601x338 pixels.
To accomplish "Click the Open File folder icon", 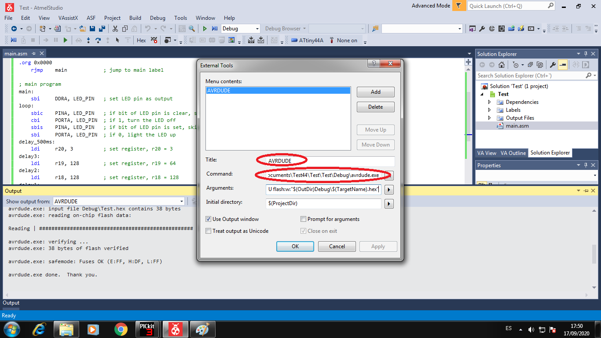I will pyautogui.click(x=82, y=29).
